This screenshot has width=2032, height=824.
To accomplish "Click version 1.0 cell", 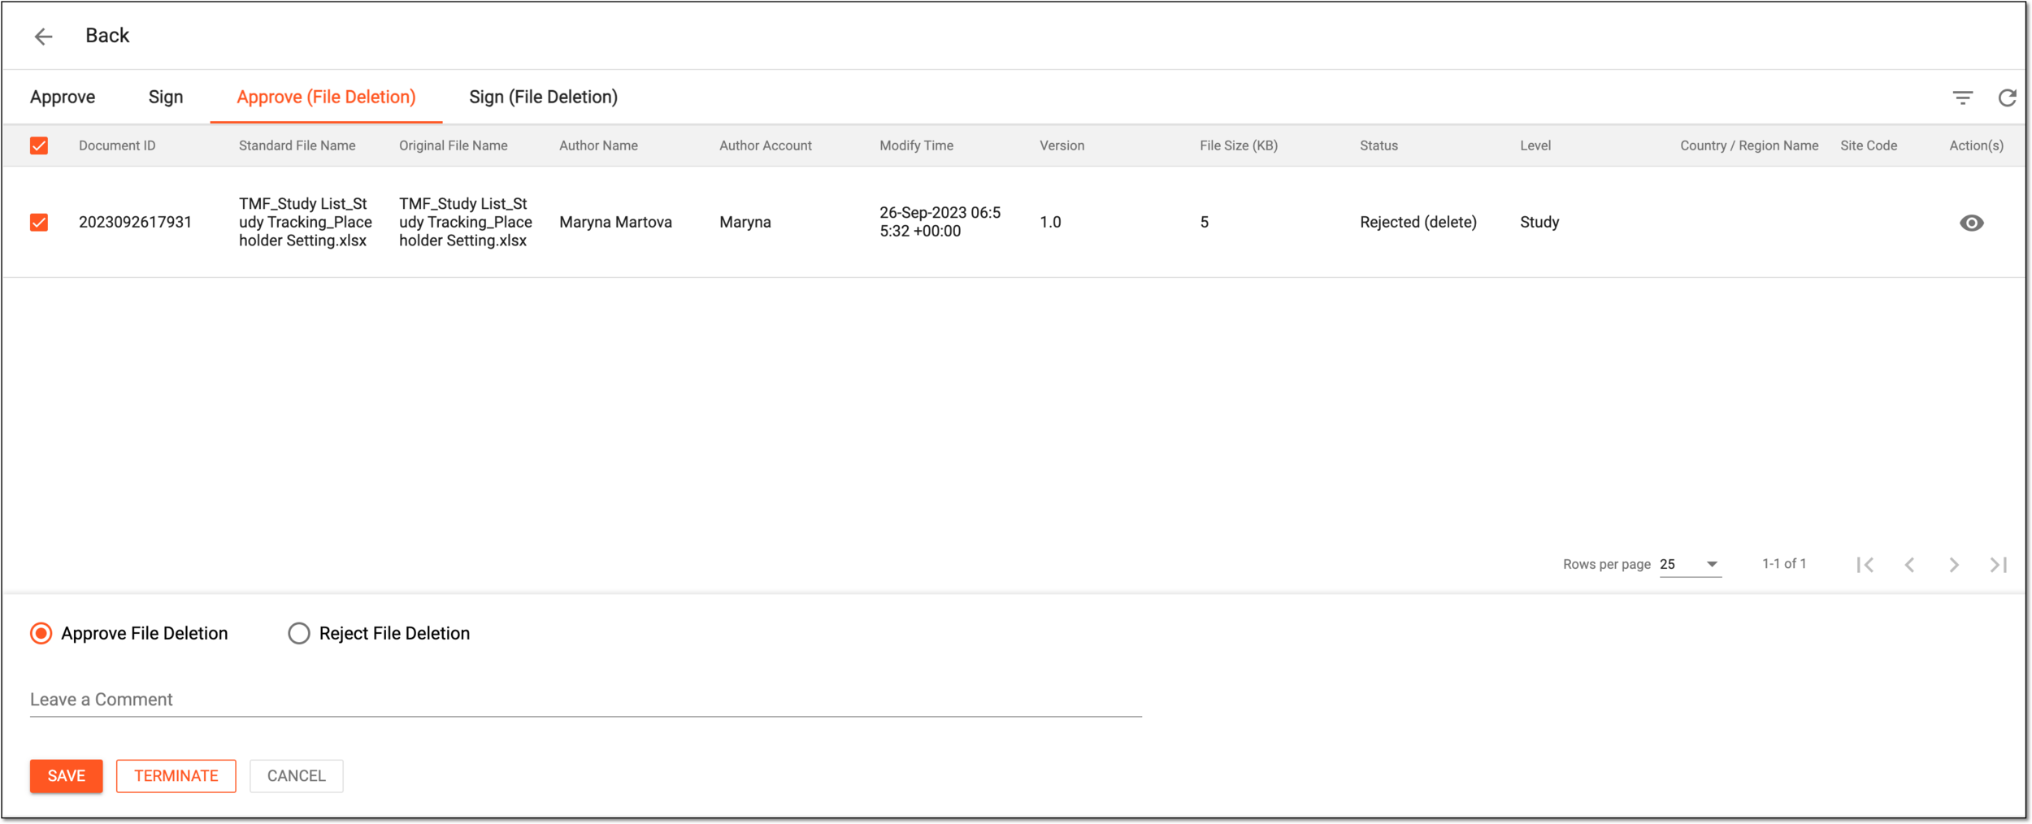I will 1051,223.
